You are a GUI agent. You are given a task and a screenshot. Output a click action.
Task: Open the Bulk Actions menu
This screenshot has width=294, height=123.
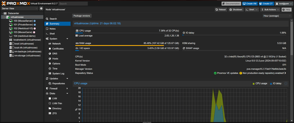pos(270,10)
